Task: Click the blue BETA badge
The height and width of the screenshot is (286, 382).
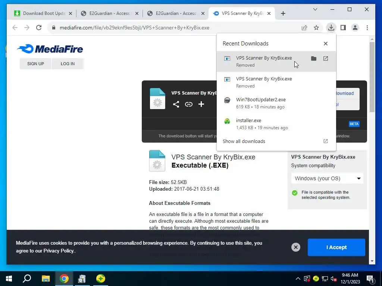Action: click(x=354, y=124)
